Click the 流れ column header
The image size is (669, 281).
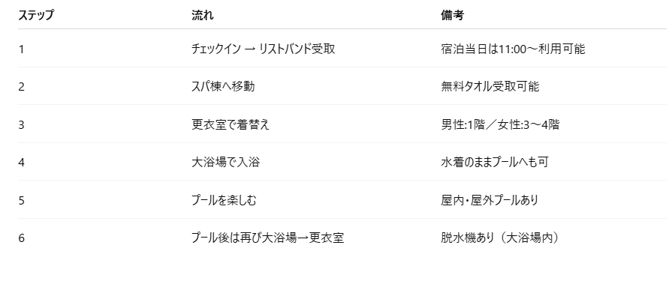coord(203,15)
